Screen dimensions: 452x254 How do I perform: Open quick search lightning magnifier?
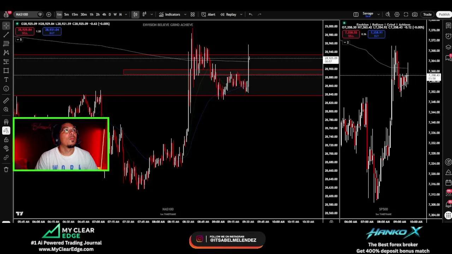pyautogui.click(x=388, y=14)
